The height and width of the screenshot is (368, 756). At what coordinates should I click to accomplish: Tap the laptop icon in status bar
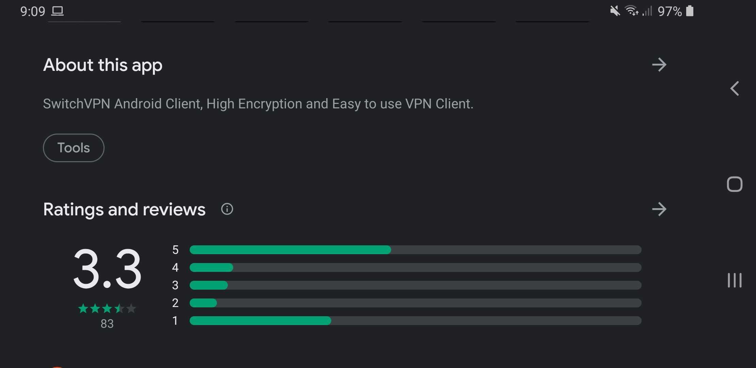click(x=58, y=11)
